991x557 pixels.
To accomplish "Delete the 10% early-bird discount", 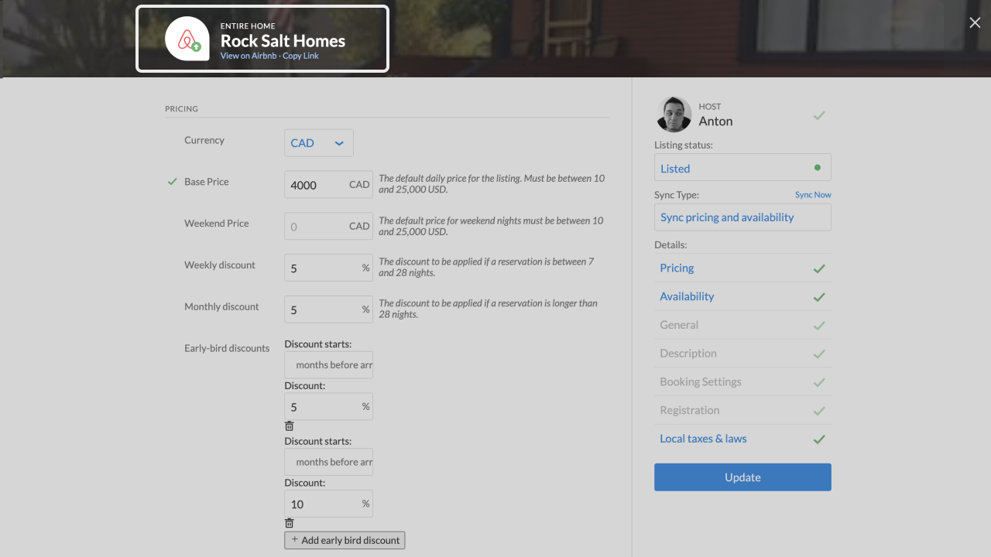I will pyautogui.click(x=290, y=524).
